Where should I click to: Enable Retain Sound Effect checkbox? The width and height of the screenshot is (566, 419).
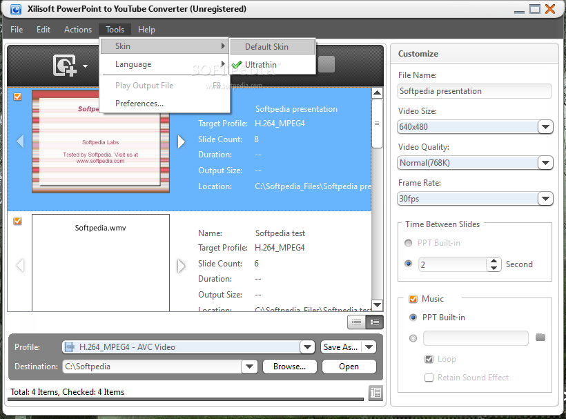coord(429,378)
